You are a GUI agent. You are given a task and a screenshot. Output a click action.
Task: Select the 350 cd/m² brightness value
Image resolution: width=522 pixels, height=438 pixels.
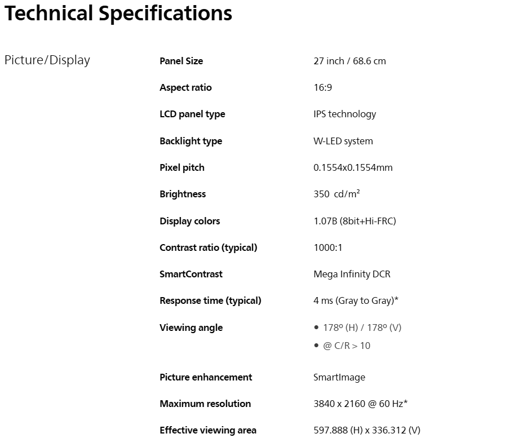[x=337, y=194]
